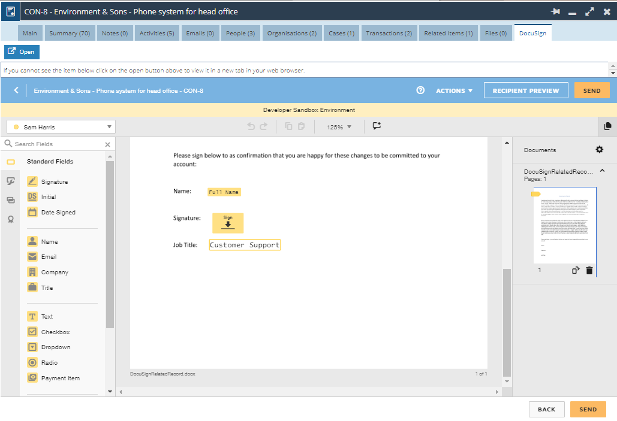Pick the Text field icon
Screen dimensions: 617x421
(32, 316)
